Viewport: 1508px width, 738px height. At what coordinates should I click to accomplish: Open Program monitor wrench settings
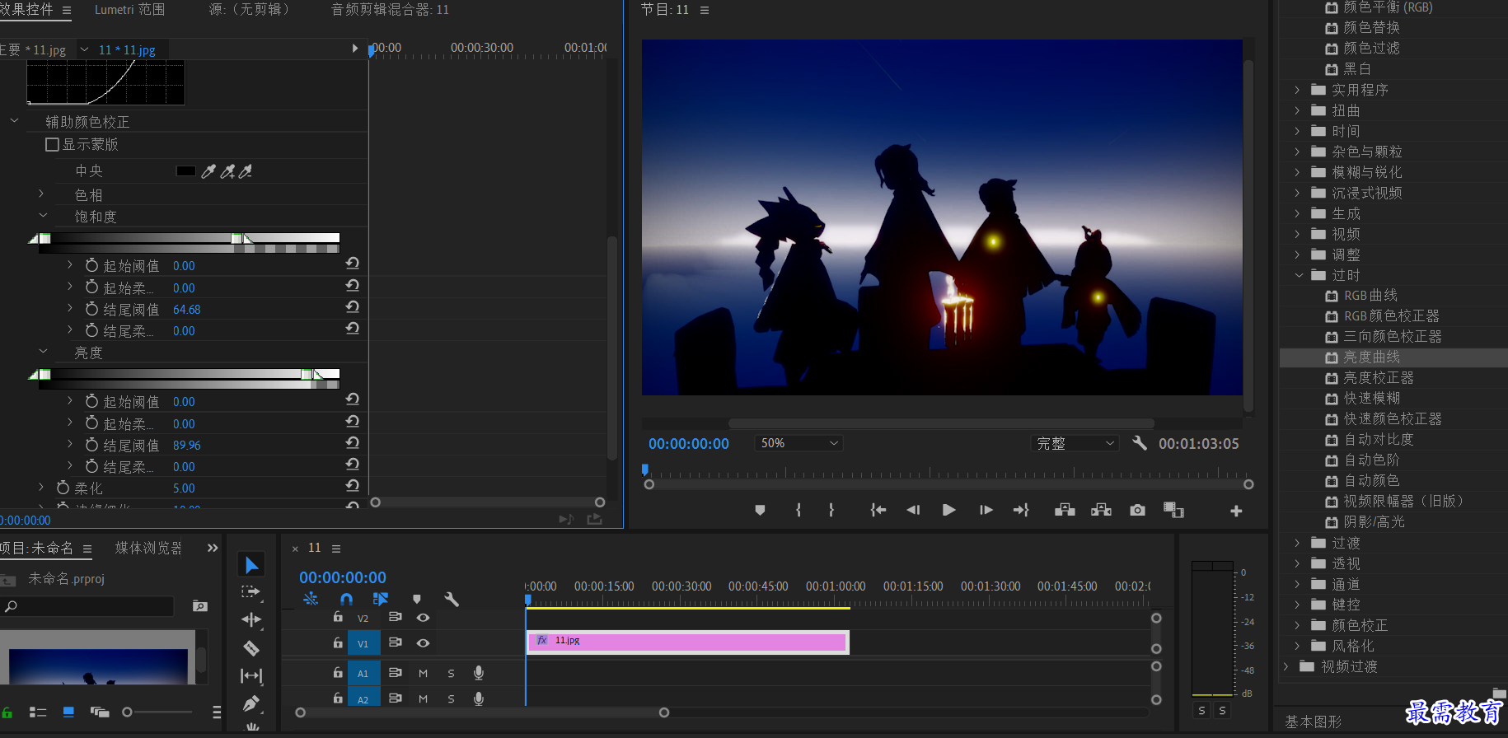1140,443
